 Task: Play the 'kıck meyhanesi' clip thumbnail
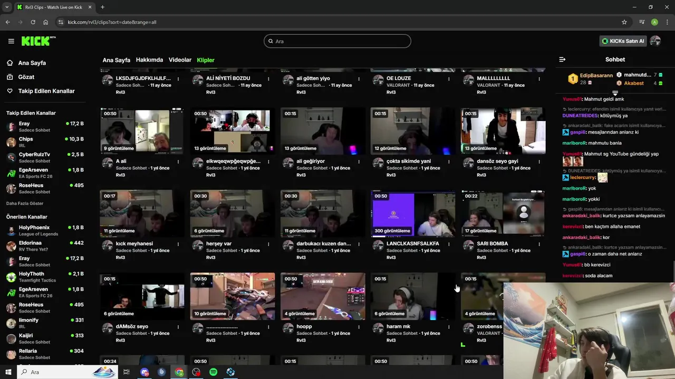pos(142,214)
